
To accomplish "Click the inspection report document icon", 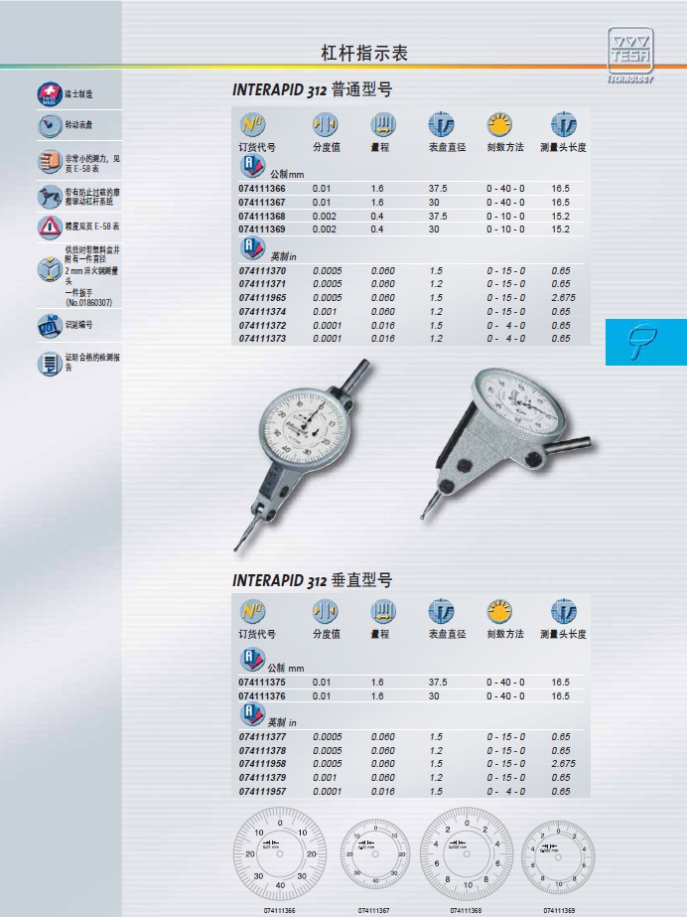I will pos(50,364).
